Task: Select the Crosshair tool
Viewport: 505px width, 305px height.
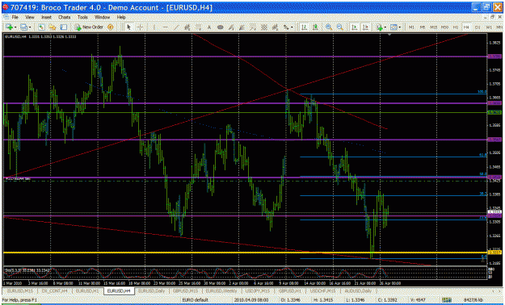Action: click(141, 27)
